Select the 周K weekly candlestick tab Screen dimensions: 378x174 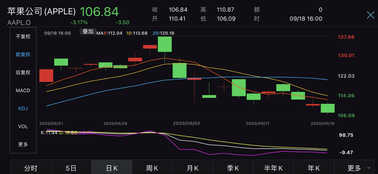(x=152, y=168)
